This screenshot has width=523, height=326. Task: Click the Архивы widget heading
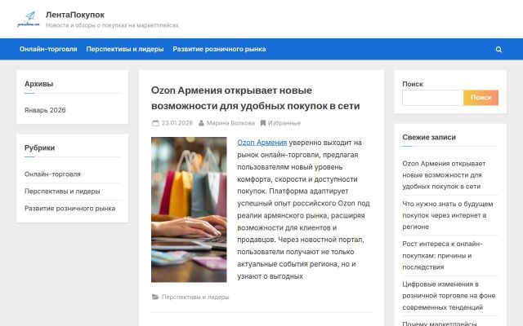[x=38, y=84]
